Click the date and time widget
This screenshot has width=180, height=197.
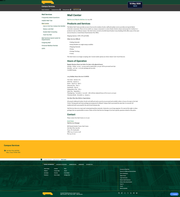coord(135,5)
